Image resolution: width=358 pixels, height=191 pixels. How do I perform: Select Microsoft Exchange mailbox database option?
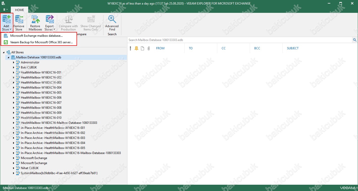[x=36, y=36]
